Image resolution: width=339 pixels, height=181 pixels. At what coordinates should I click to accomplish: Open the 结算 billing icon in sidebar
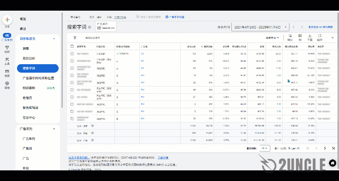(x=7, y=71)
